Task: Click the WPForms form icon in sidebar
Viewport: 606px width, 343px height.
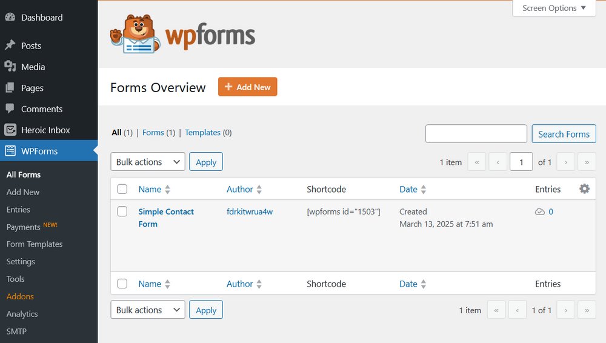Action: (10, 151)
